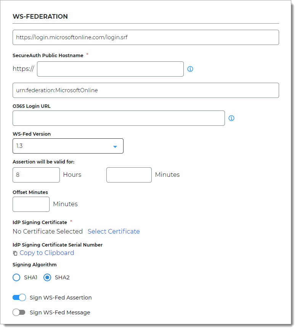The image size is (297, 330).
Task: Click the Hours field showing 8
Action: [36, 175]
